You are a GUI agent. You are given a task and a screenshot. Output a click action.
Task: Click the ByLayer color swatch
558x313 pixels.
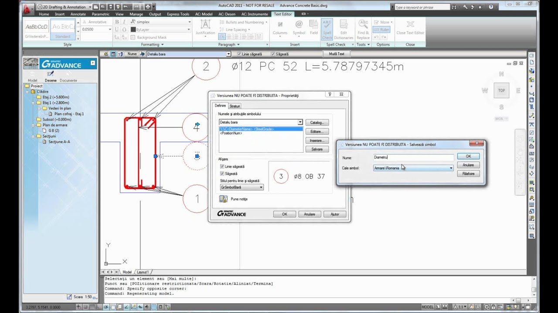[133, 30]
